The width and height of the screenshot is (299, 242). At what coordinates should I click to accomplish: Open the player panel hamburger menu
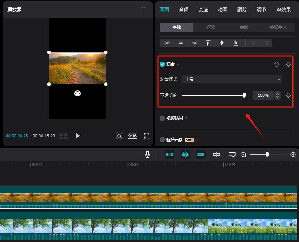(x=144, y=9)
